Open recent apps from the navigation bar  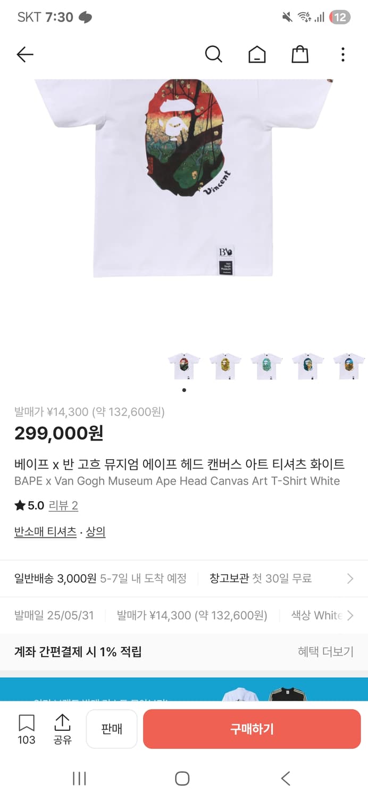[x=79, y=778]
